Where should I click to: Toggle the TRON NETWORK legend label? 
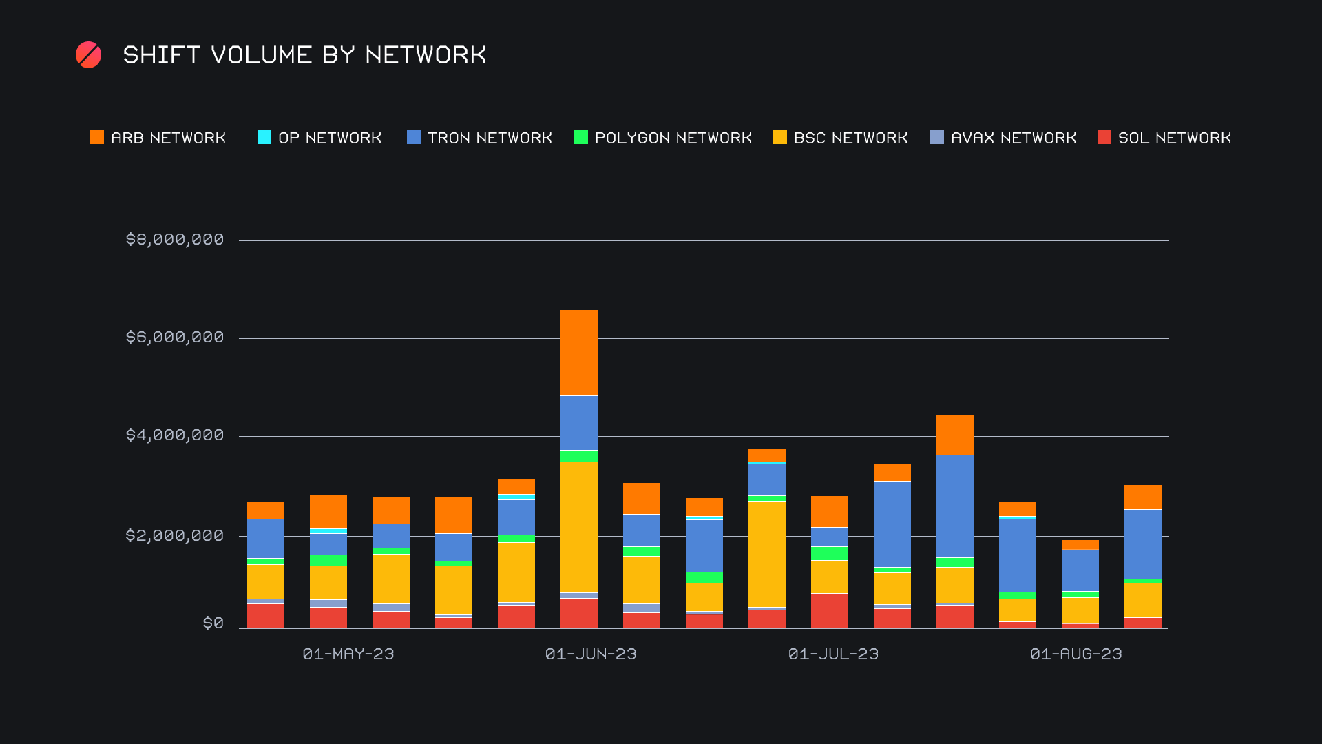tap(490, 138)
